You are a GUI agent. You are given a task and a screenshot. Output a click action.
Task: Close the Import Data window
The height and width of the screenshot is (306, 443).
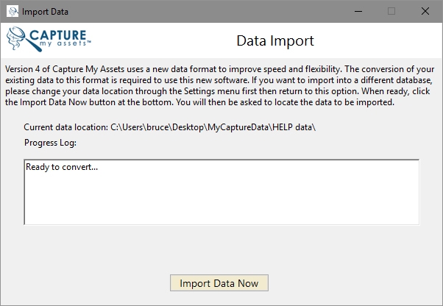[425, 12]
